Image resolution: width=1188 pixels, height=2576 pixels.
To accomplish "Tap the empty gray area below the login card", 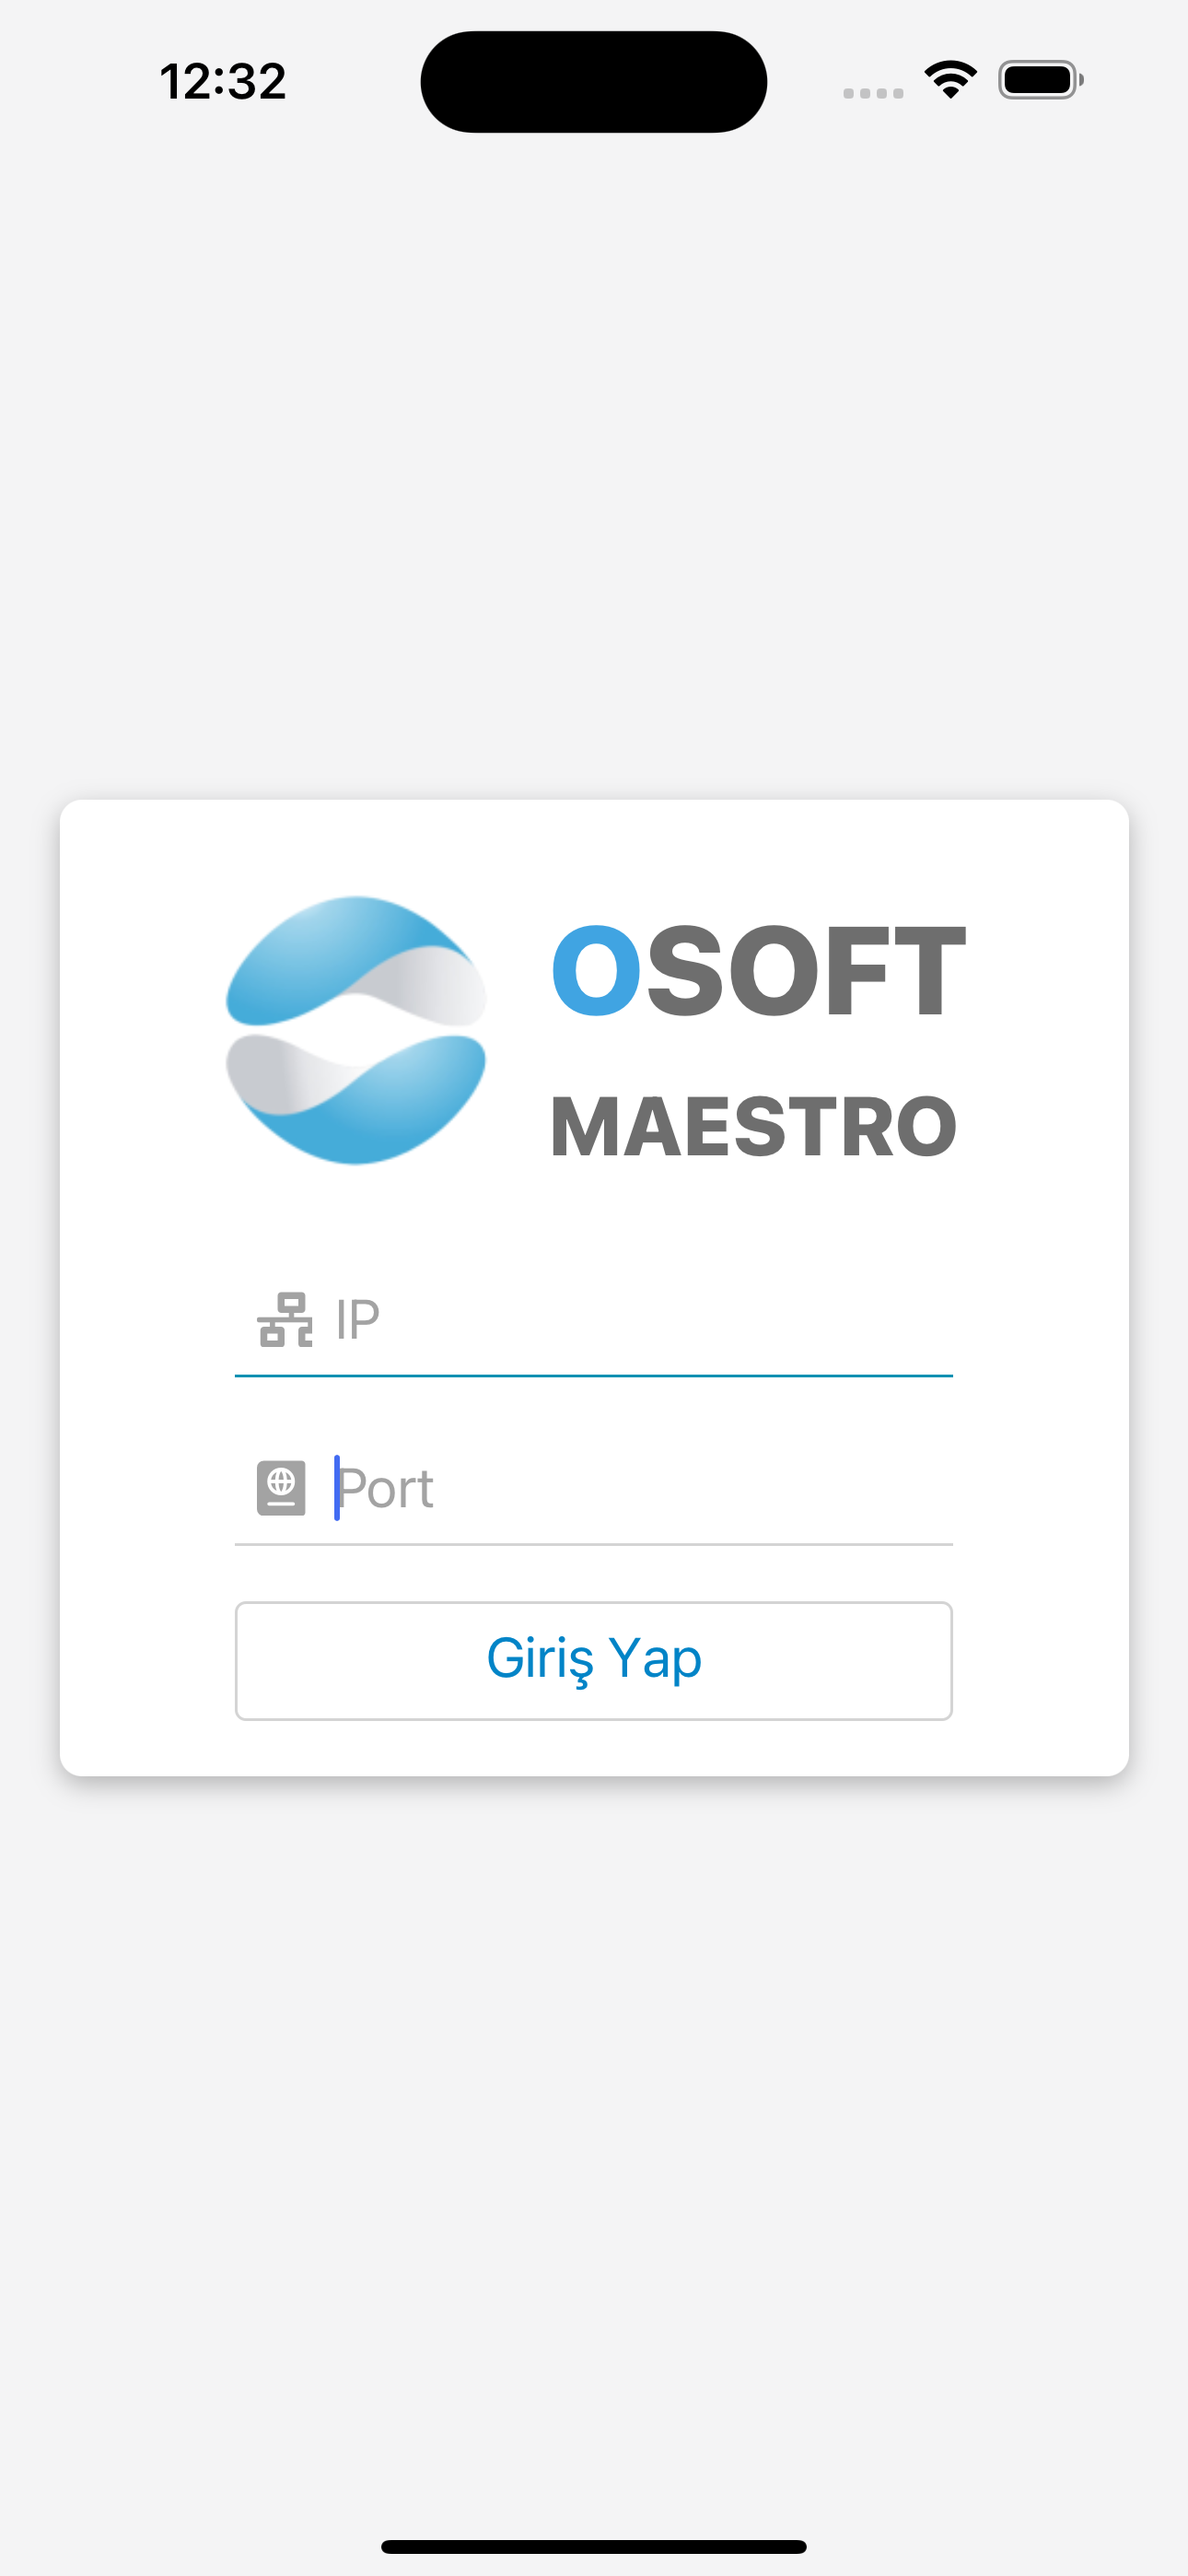I will point(594,2150).
